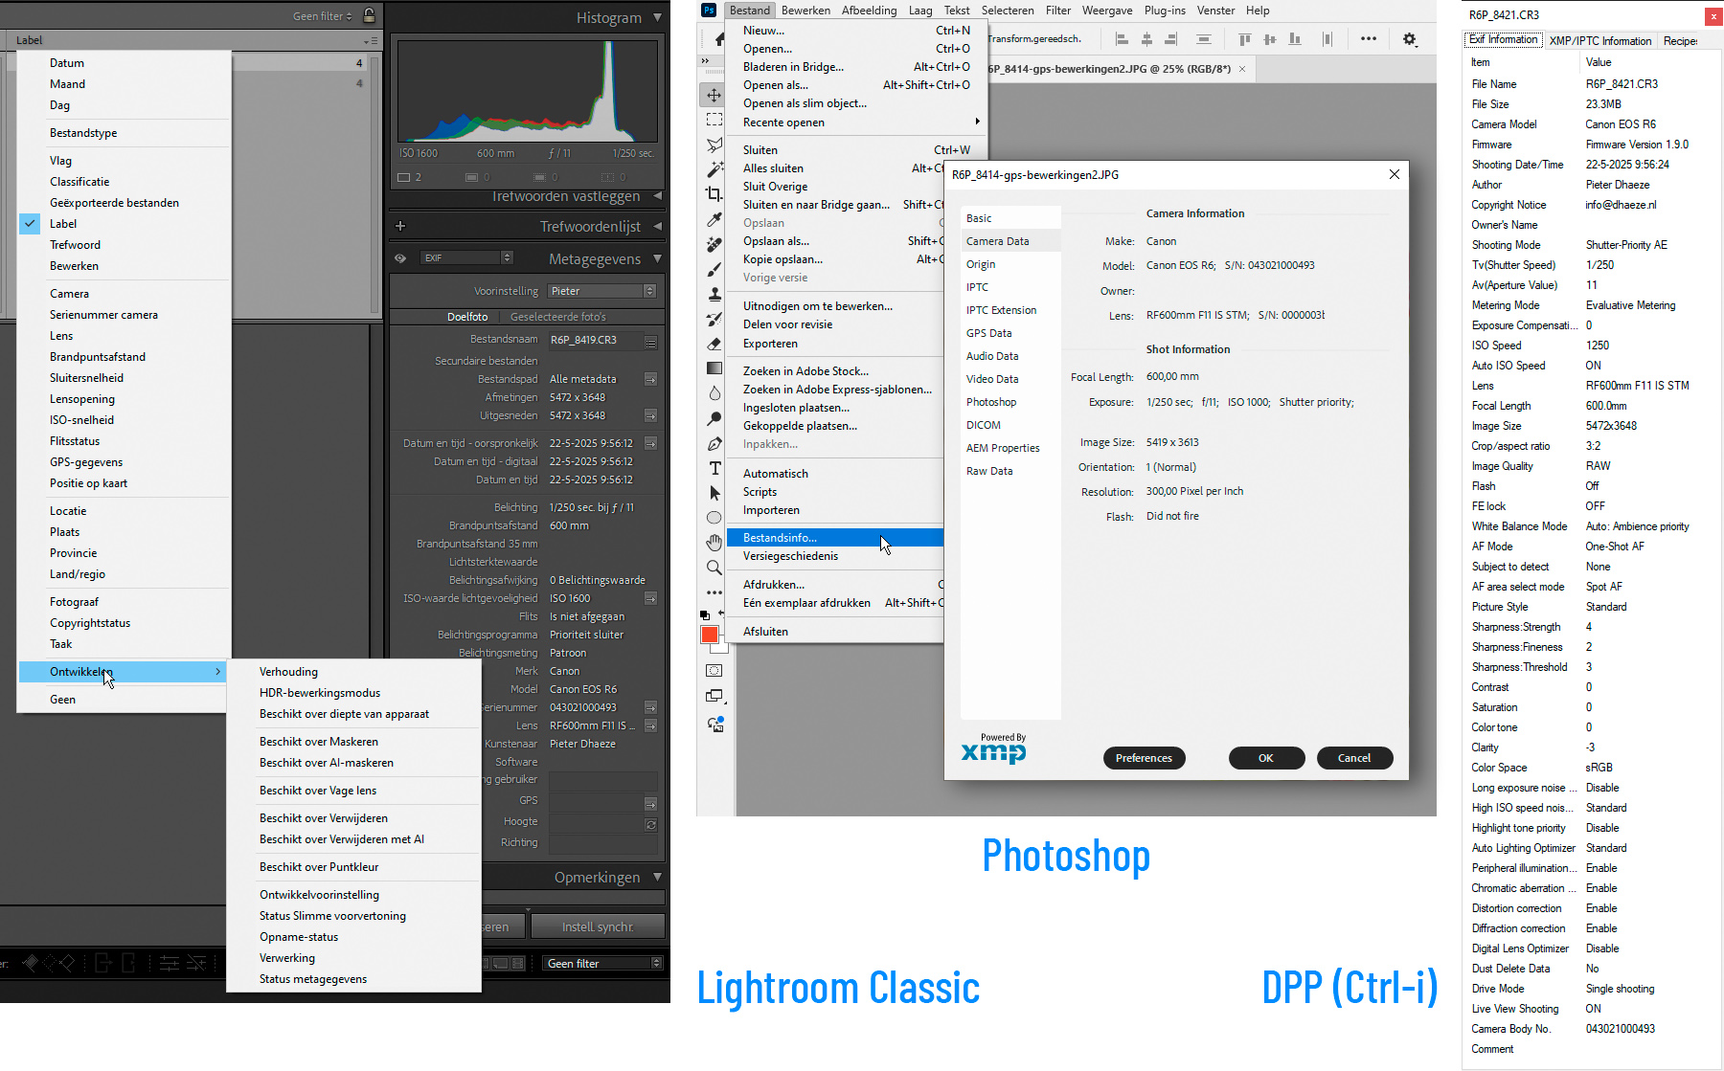Select the Hand tool
This screenshot has height=1071, width=1724.
point(714,541)
